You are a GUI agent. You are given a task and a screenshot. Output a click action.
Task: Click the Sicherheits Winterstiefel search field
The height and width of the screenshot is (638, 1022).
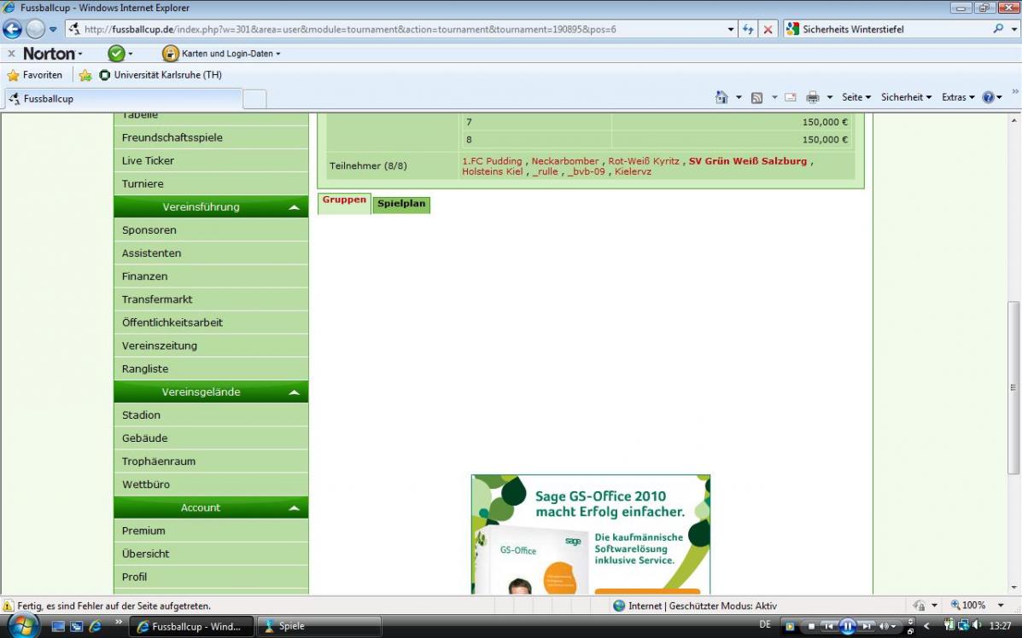[x=892, y=29]
